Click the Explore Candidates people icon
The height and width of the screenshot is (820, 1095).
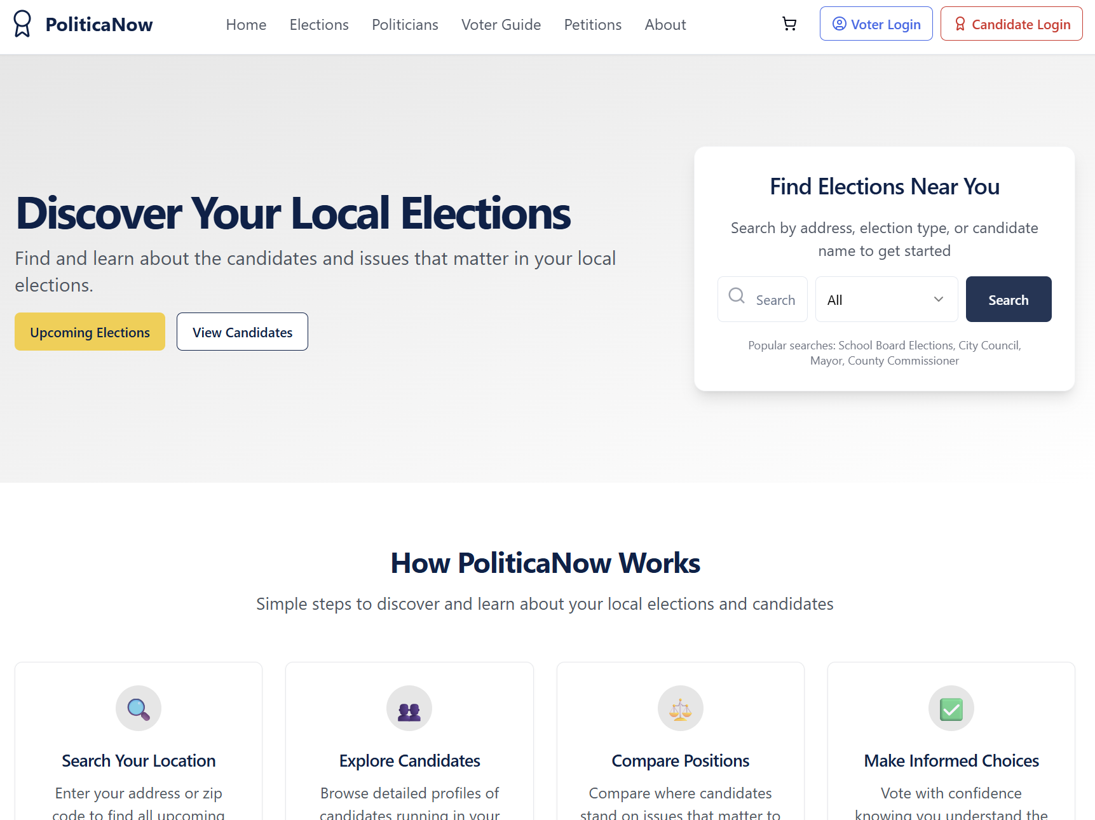click(x=409, y=708)
